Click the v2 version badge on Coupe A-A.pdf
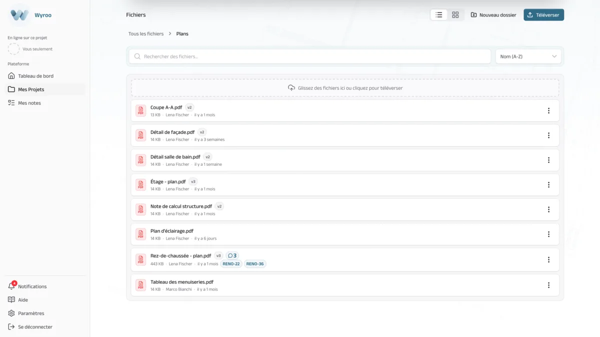Image resolution: width=600 pixels, height=337 pixels. [189, 107]
